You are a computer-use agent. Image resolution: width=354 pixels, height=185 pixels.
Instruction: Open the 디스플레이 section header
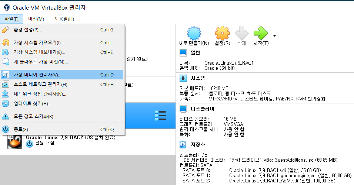203,109
